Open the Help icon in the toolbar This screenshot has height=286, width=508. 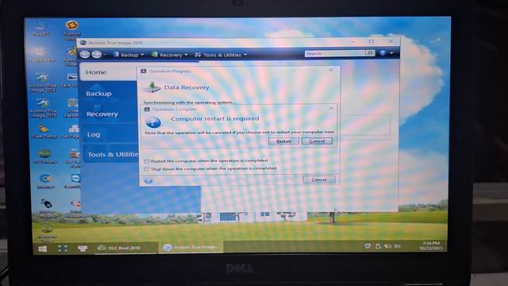pos(383,53)
